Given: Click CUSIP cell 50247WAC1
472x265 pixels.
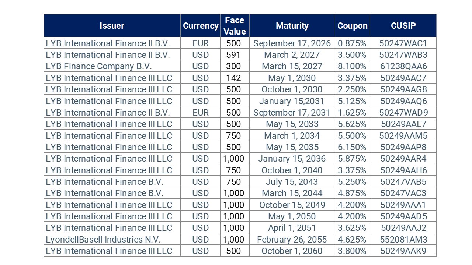Looking at the screenshot, I should 403,43.
